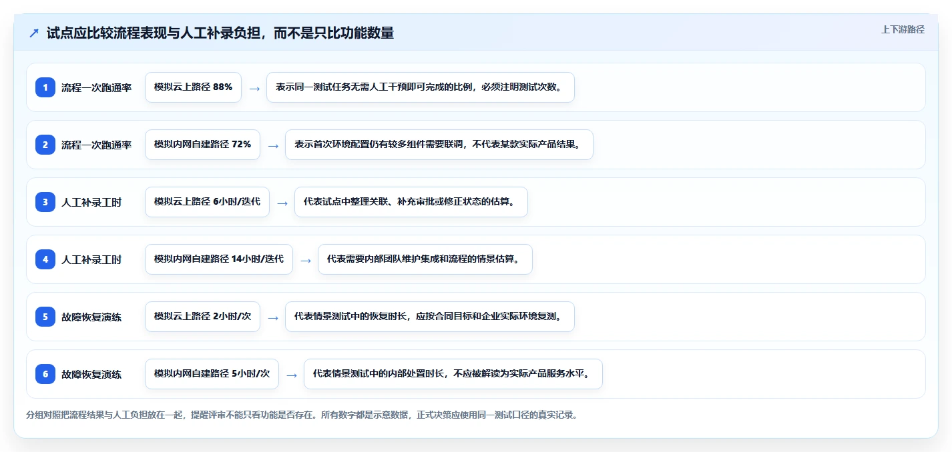Click the blue number 3 badge
This screenshot has width=952, height=452.
pos(45,202)
